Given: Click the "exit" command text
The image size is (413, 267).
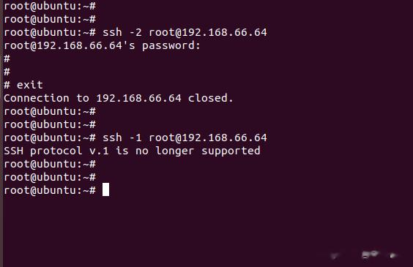Looking at the screenshot, I should (x=30, y=85).
